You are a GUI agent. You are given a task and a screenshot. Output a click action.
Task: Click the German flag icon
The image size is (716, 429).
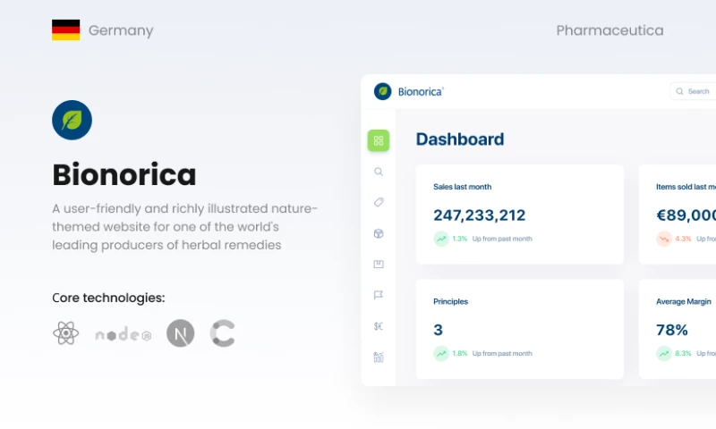click(x=65, y=30)
